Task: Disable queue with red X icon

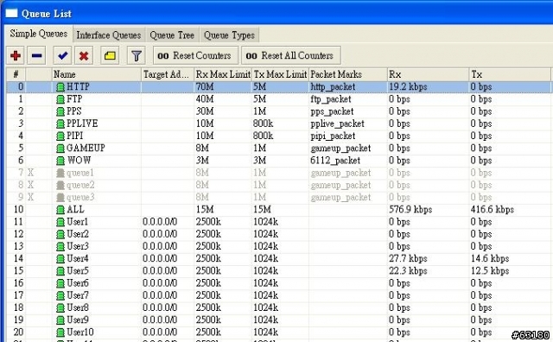Action: point(84,56)
